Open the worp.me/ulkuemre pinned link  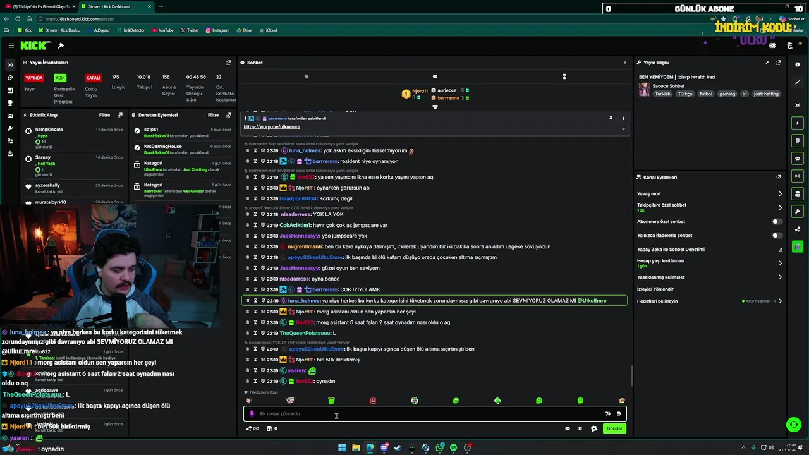[x=272, y=127]
